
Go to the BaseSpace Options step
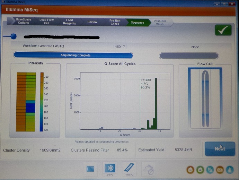(x=24, y=22)
